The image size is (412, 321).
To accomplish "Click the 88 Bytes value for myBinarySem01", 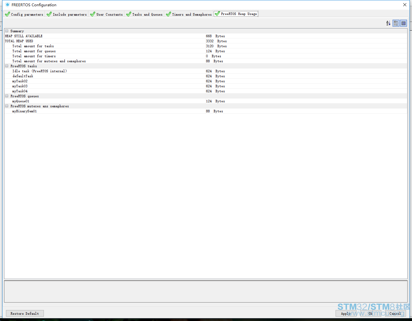I will click(x=214, y=111).
